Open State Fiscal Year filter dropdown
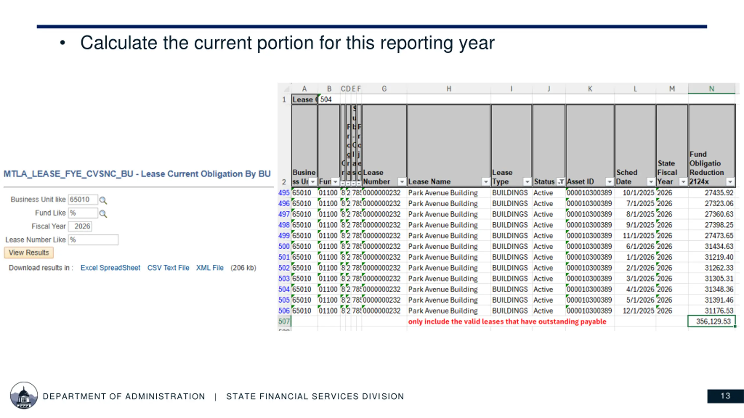The image size is (744, 418). [x=683, y=182]
